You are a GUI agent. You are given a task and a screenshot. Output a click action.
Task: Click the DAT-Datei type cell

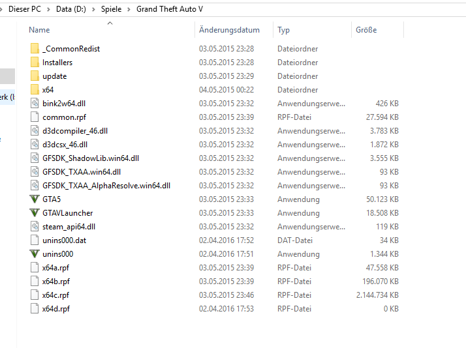295,240
